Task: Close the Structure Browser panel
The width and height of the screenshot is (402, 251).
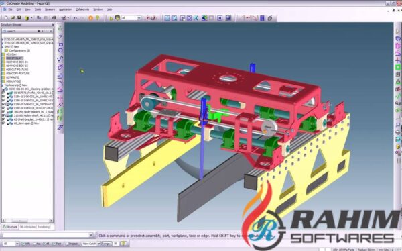Action: pyautogui.click(x=52, y=25)
